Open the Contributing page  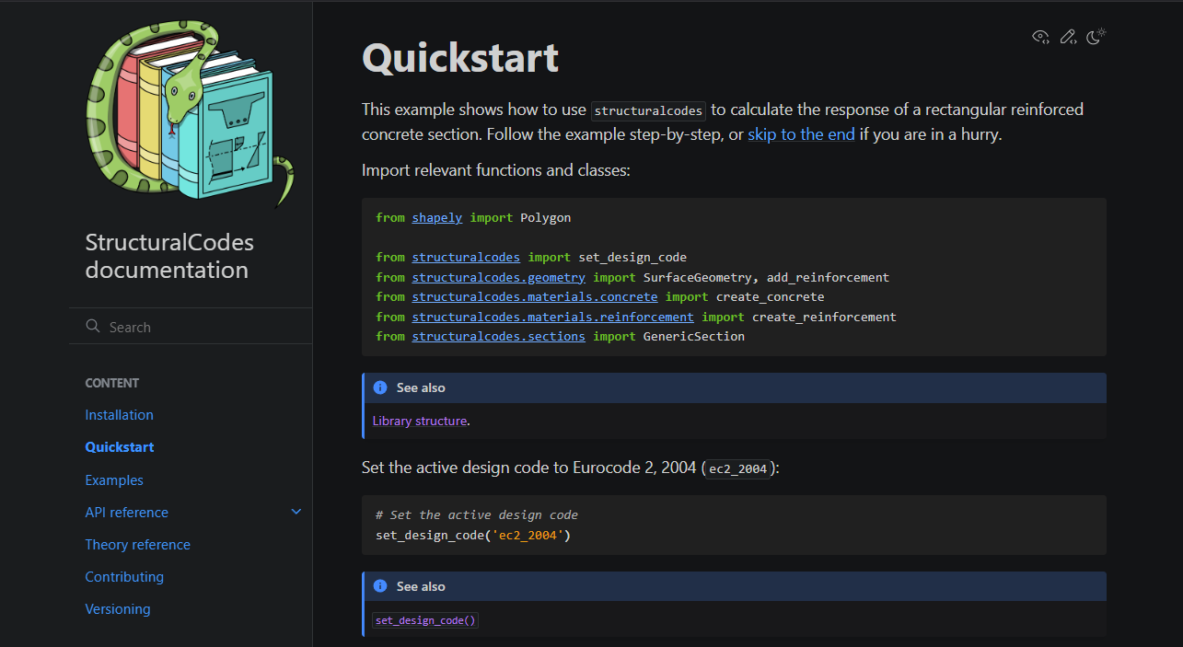point(124,576)
